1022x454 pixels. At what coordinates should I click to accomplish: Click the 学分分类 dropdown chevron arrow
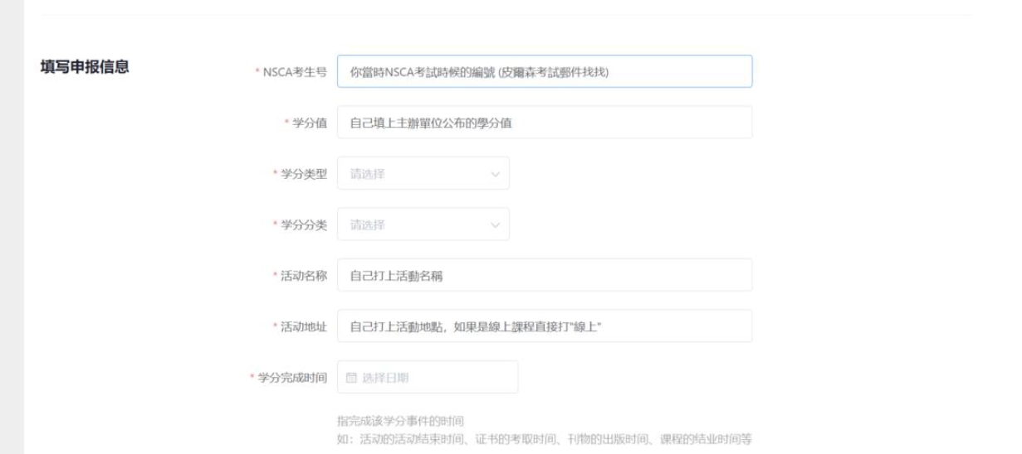(x=496, y=225)
